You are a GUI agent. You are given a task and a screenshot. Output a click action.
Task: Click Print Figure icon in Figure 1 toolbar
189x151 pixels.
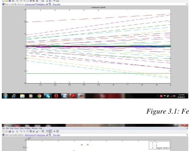point(13,131)
